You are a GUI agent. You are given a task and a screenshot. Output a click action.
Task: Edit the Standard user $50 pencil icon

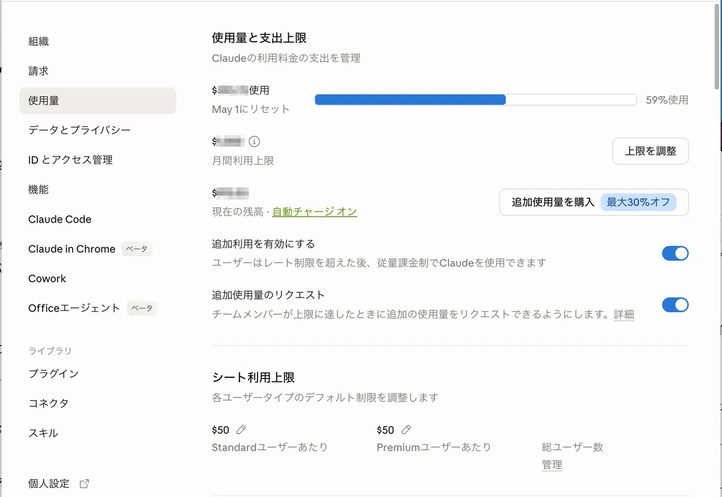241,430
